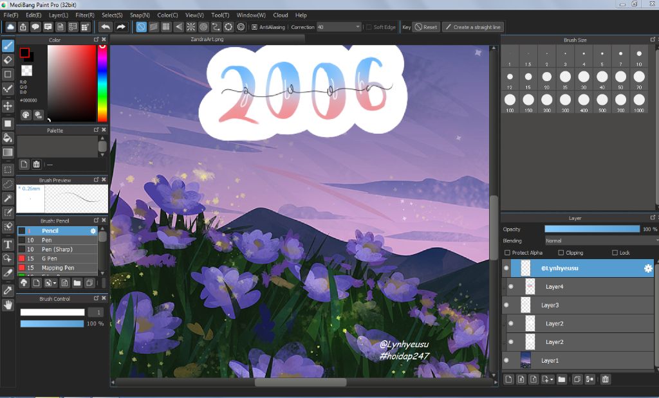Image resolution: width=659 pixels, height=398 pixels.
Task: Add a new folder in Layer panel
Action: 561,379
